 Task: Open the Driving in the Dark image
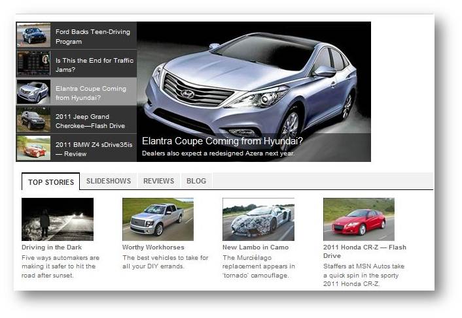[x=58, y=219]
